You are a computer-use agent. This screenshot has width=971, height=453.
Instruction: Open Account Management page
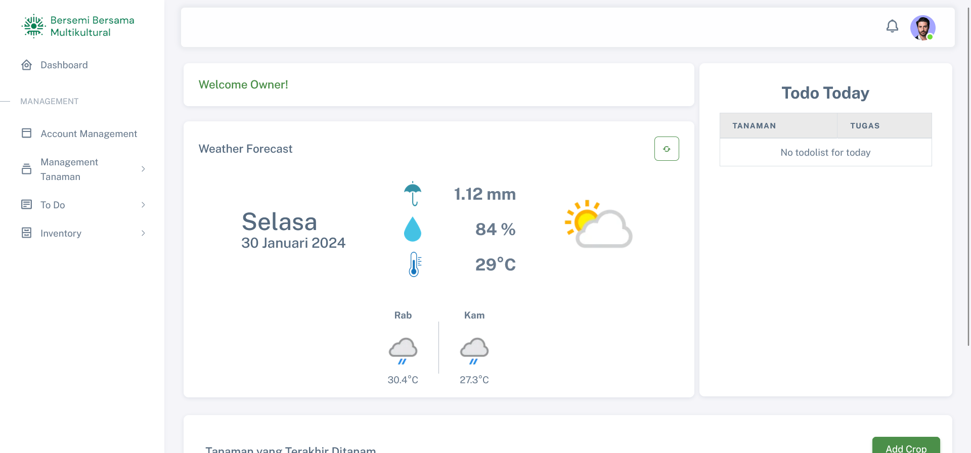tap(89, 133)
